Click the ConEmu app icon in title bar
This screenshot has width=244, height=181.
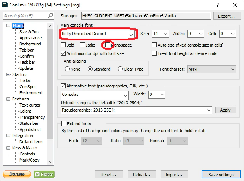point(4,5)
